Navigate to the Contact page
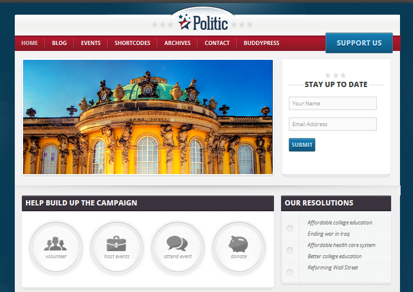413x292 pixels. [x=217, y=43]
